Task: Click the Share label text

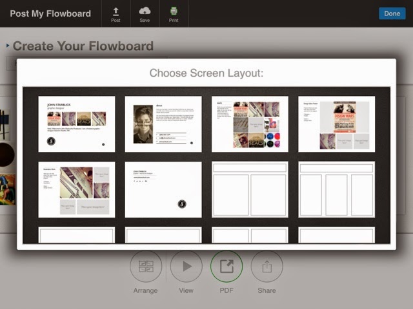Action: (x=267, y=290)
